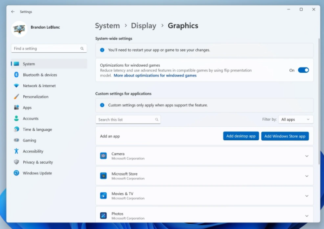Navigate to Display breadcrumb
Screen dimensions: 324x229
point(144,26)
